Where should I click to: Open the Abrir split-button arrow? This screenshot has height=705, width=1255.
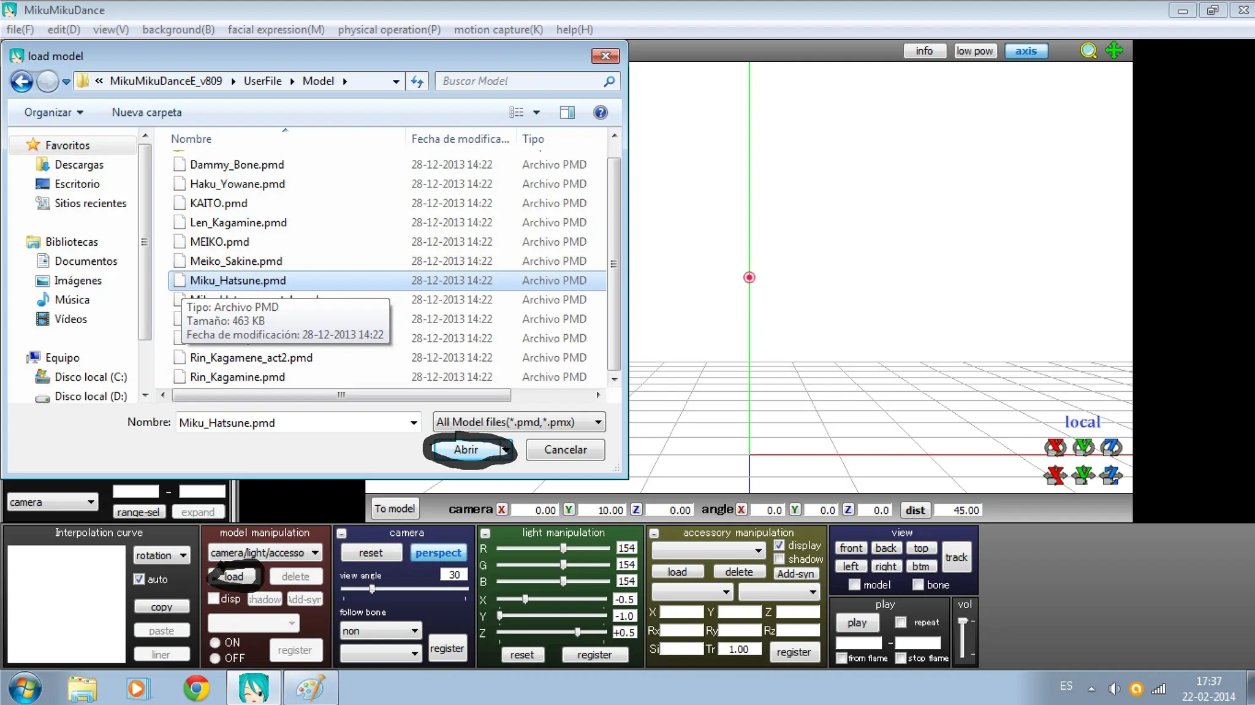pyautogui.click(x=506, y=450)
